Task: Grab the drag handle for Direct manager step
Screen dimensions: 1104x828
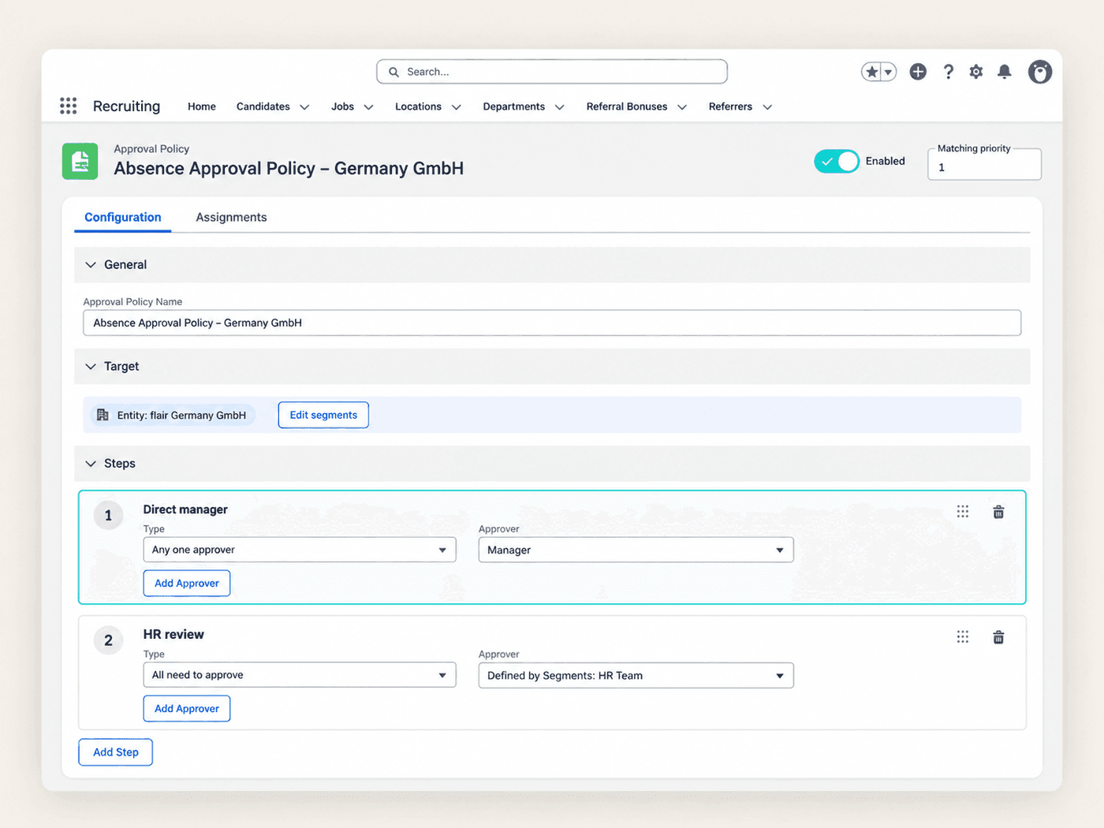Action: 963,512
